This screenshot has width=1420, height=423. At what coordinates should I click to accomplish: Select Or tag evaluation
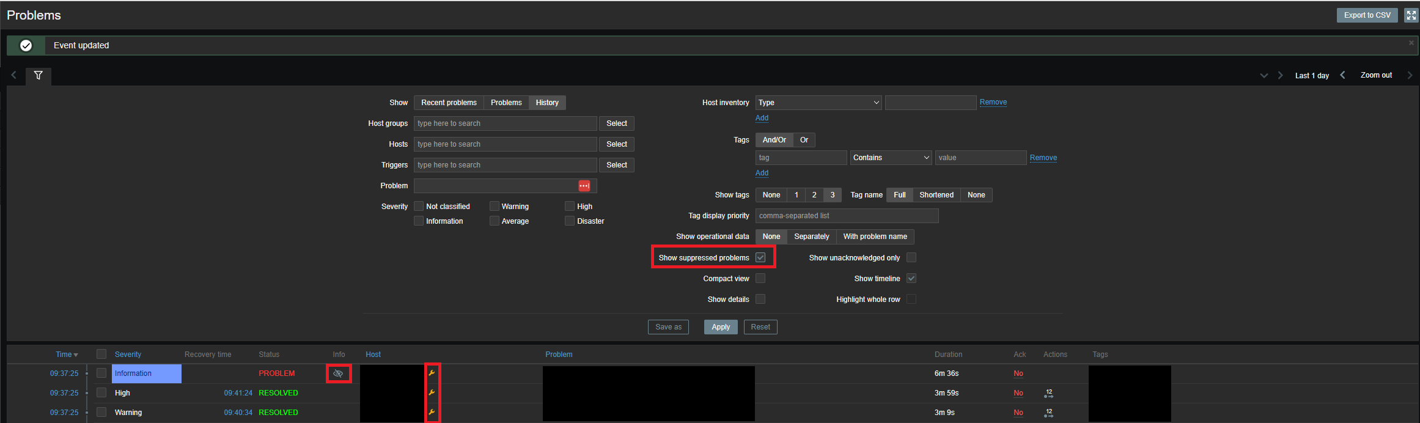804,140
